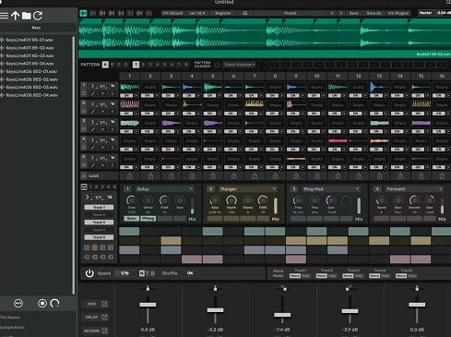
Task: Open the MFX panel pop-out icon
Action: pos(104,304)
